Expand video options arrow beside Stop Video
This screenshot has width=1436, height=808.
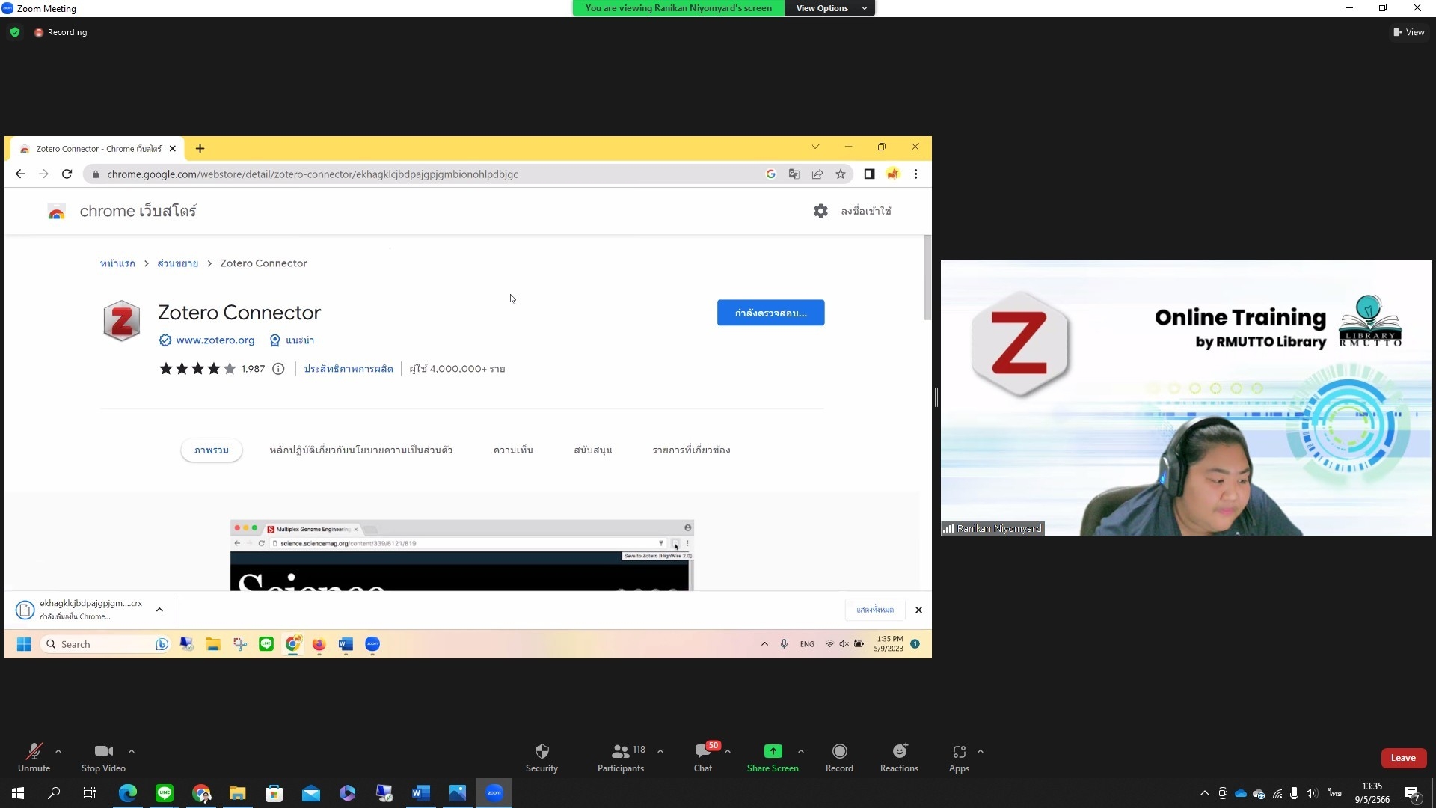pos(132,751)
